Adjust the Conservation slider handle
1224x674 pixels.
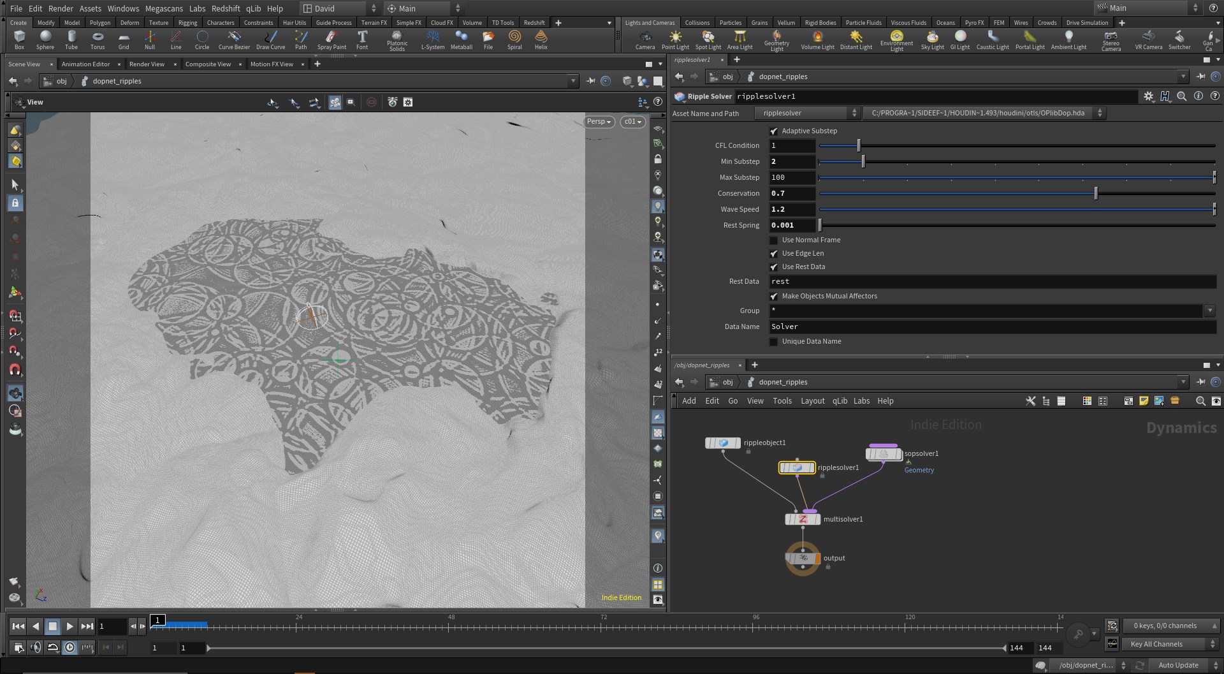coord(1096,193)
